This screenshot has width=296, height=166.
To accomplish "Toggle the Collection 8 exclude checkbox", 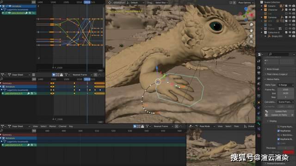I will [x=286, y=32].
